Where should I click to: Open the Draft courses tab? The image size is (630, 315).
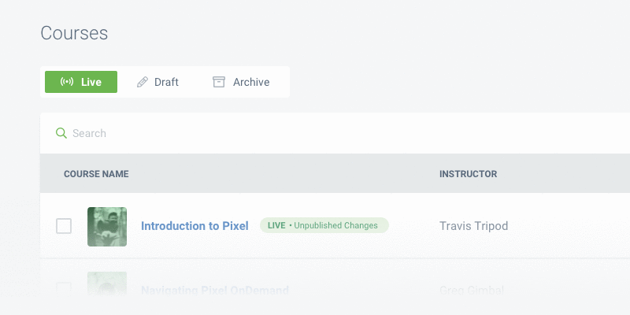pos(157,82)
